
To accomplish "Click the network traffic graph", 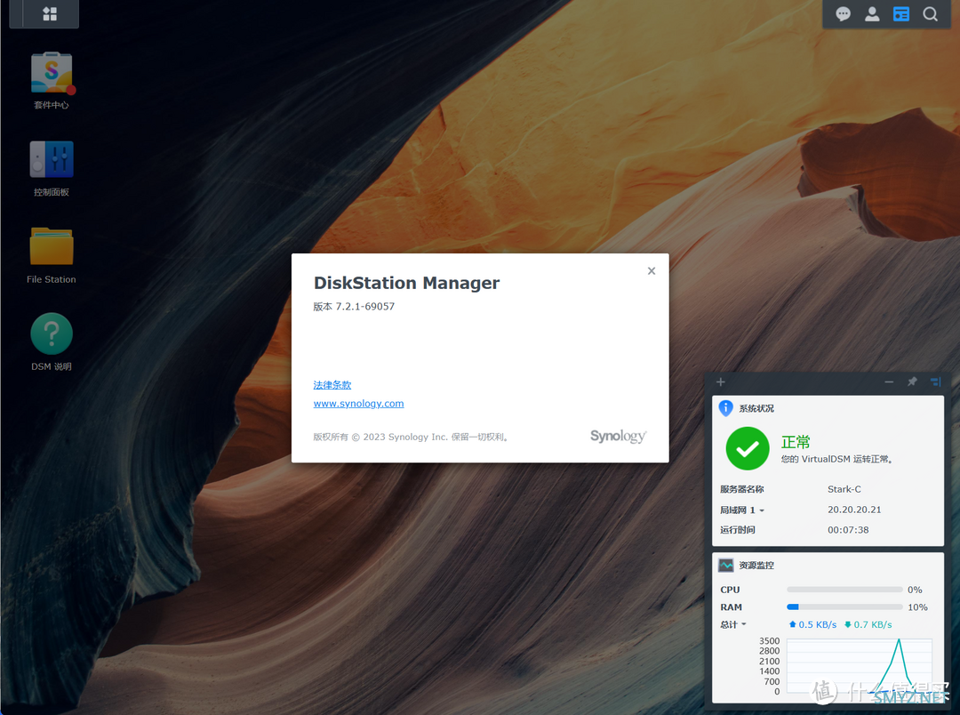I will click(x=859, y=665).
